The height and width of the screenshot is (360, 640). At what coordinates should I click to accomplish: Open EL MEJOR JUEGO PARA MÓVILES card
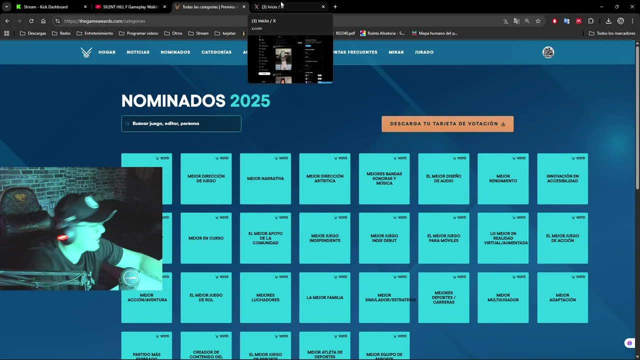pyautogui.click(x=443, y=238)
